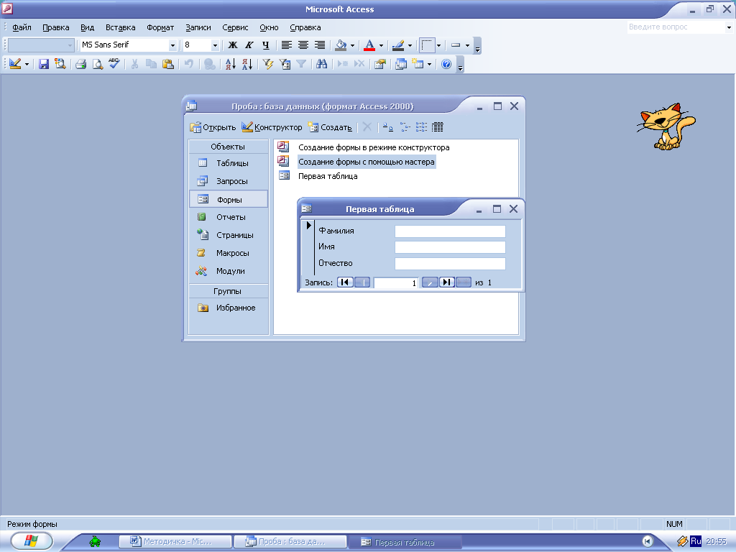Click the Paste clipboard icon
Screen dimensions: 736x552
pyautogui.click(x=168, y=64)
